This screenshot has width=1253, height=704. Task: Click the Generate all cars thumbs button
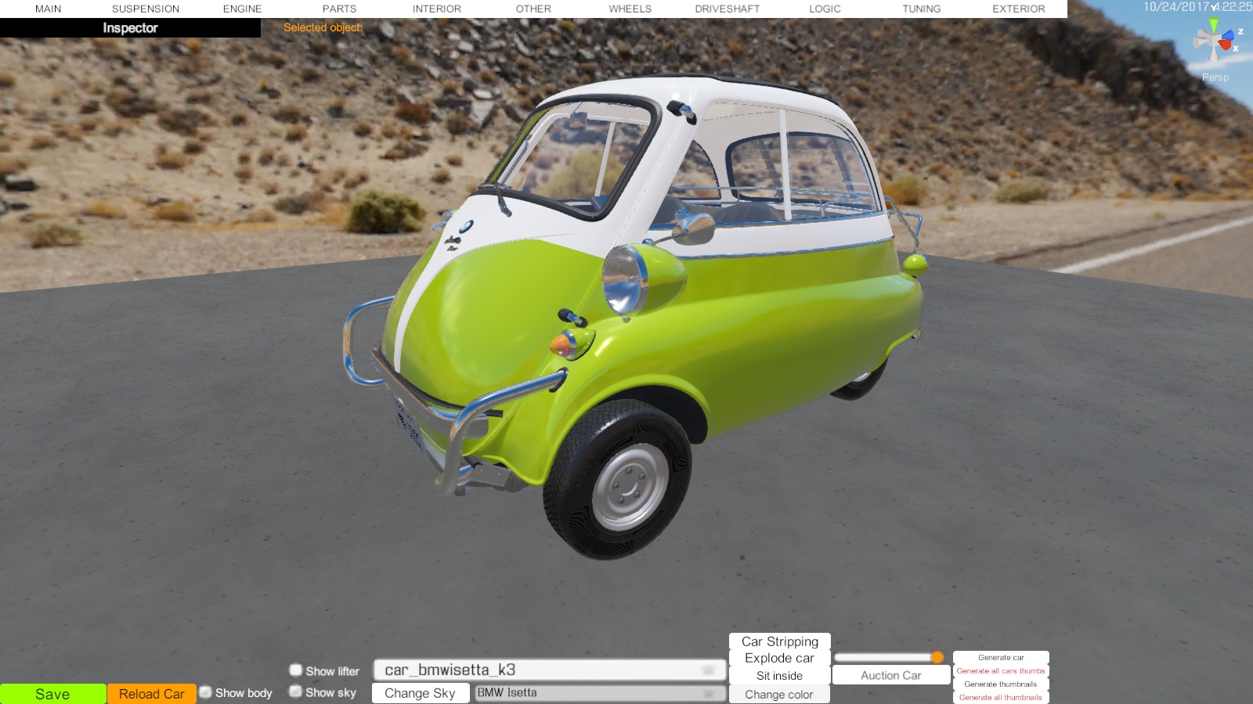pyautogui.click(x=1001, y=671)
